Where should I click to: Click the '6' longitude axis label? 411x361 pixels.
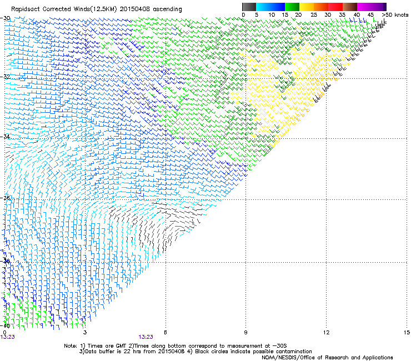pyautogui.click(x=166, y=333)
